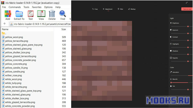Expand the photo editor to fullscreen
Image resolution: width=193 pixels, height=108 pixels.
point(187,3)
